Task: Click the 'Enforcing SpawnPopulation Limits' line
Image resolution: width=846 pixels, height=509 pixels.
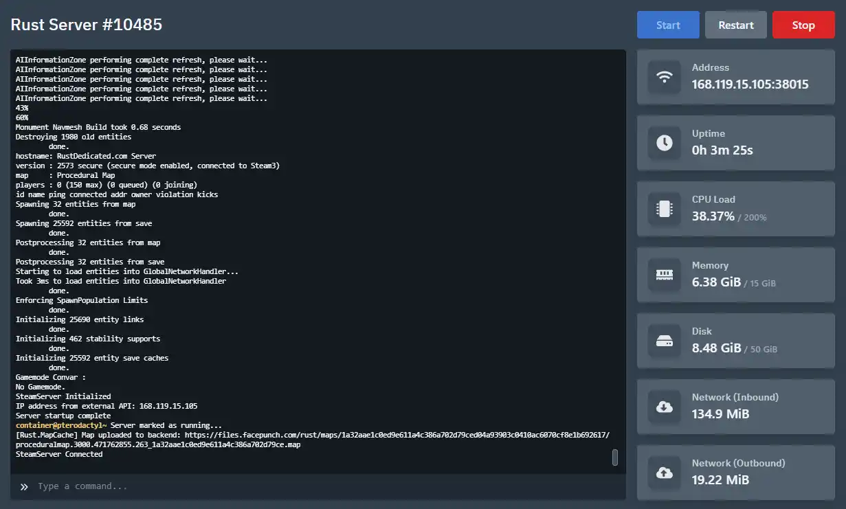Action: coord(82,300)
